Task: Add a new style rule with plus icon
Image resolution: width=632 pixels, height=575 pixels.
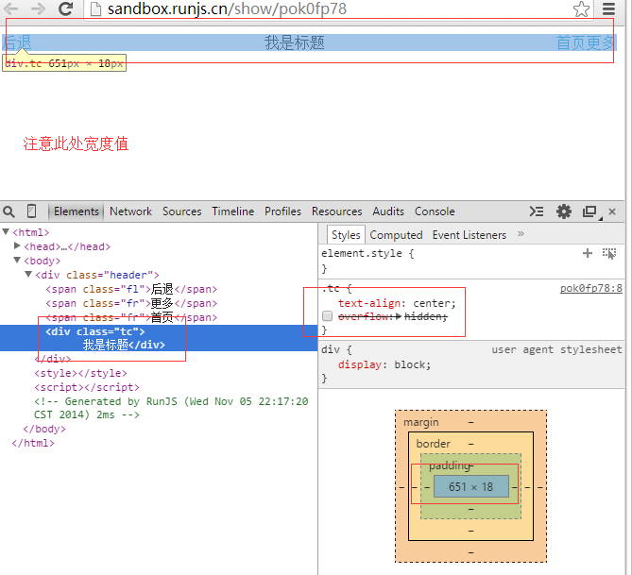Action: pos(588,253)
